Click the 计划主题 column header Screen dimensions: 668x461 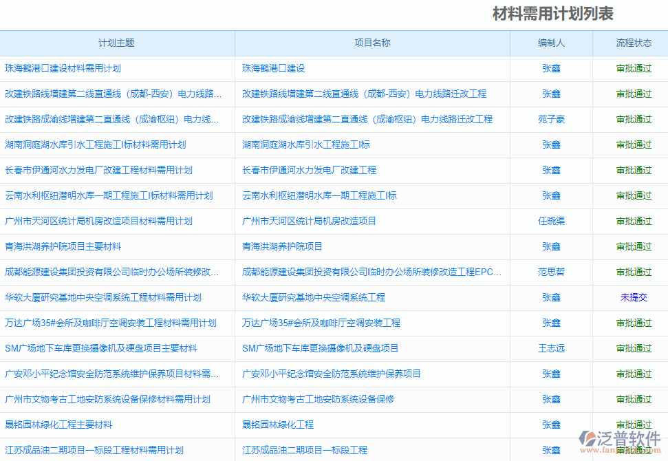pos(117,43)
